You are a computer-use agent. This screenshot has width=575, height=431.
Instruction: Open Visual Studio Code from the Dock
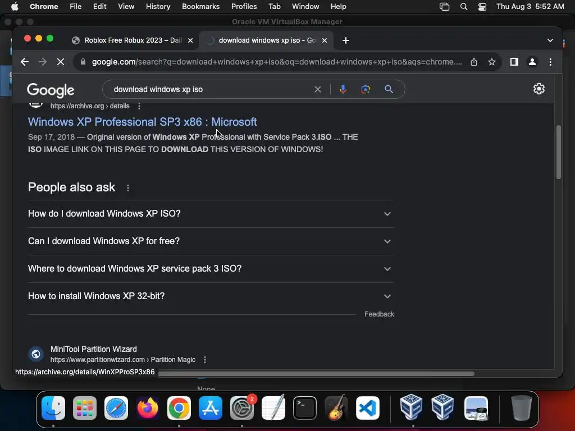click(367, 408)
